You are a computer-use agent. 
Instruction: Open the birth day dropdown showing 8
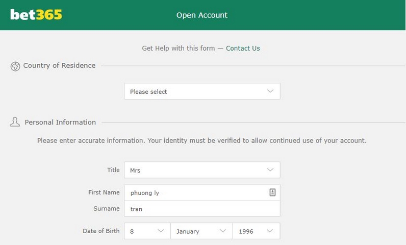[147, 231]
